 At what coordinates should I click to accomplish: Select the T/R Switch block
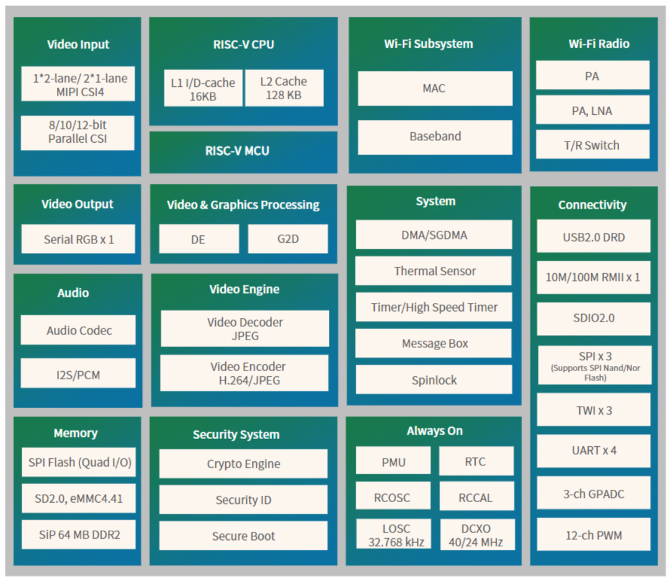(x=592, y=145)
